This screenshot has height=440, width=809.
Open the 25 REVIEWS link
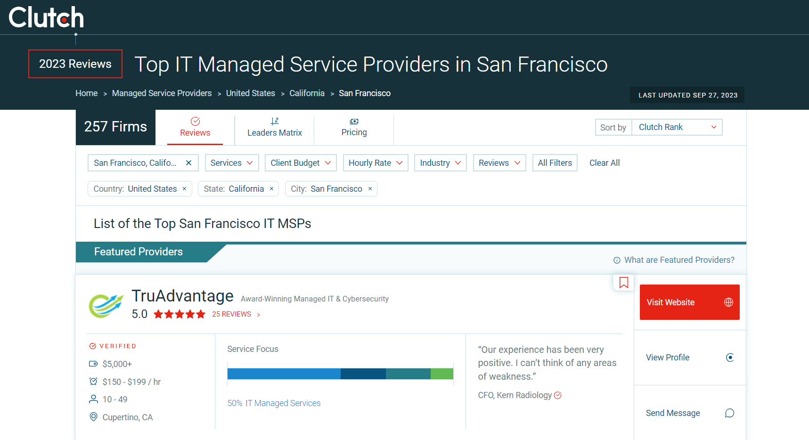coord(236,314)
